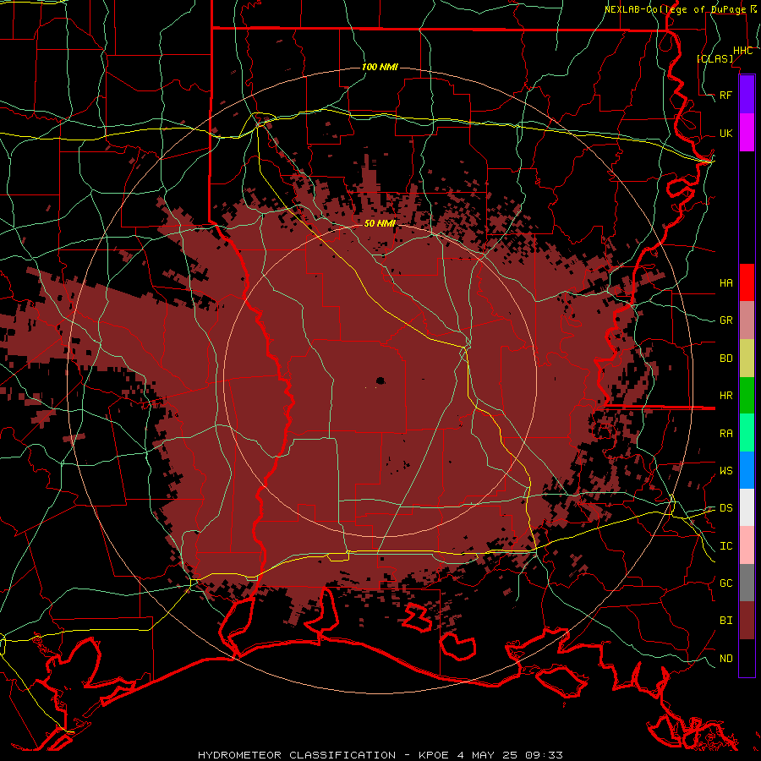The width and height of the screenshot is (761, 761).
Task: Click the DS legend label text
Action: click(725, 508)
